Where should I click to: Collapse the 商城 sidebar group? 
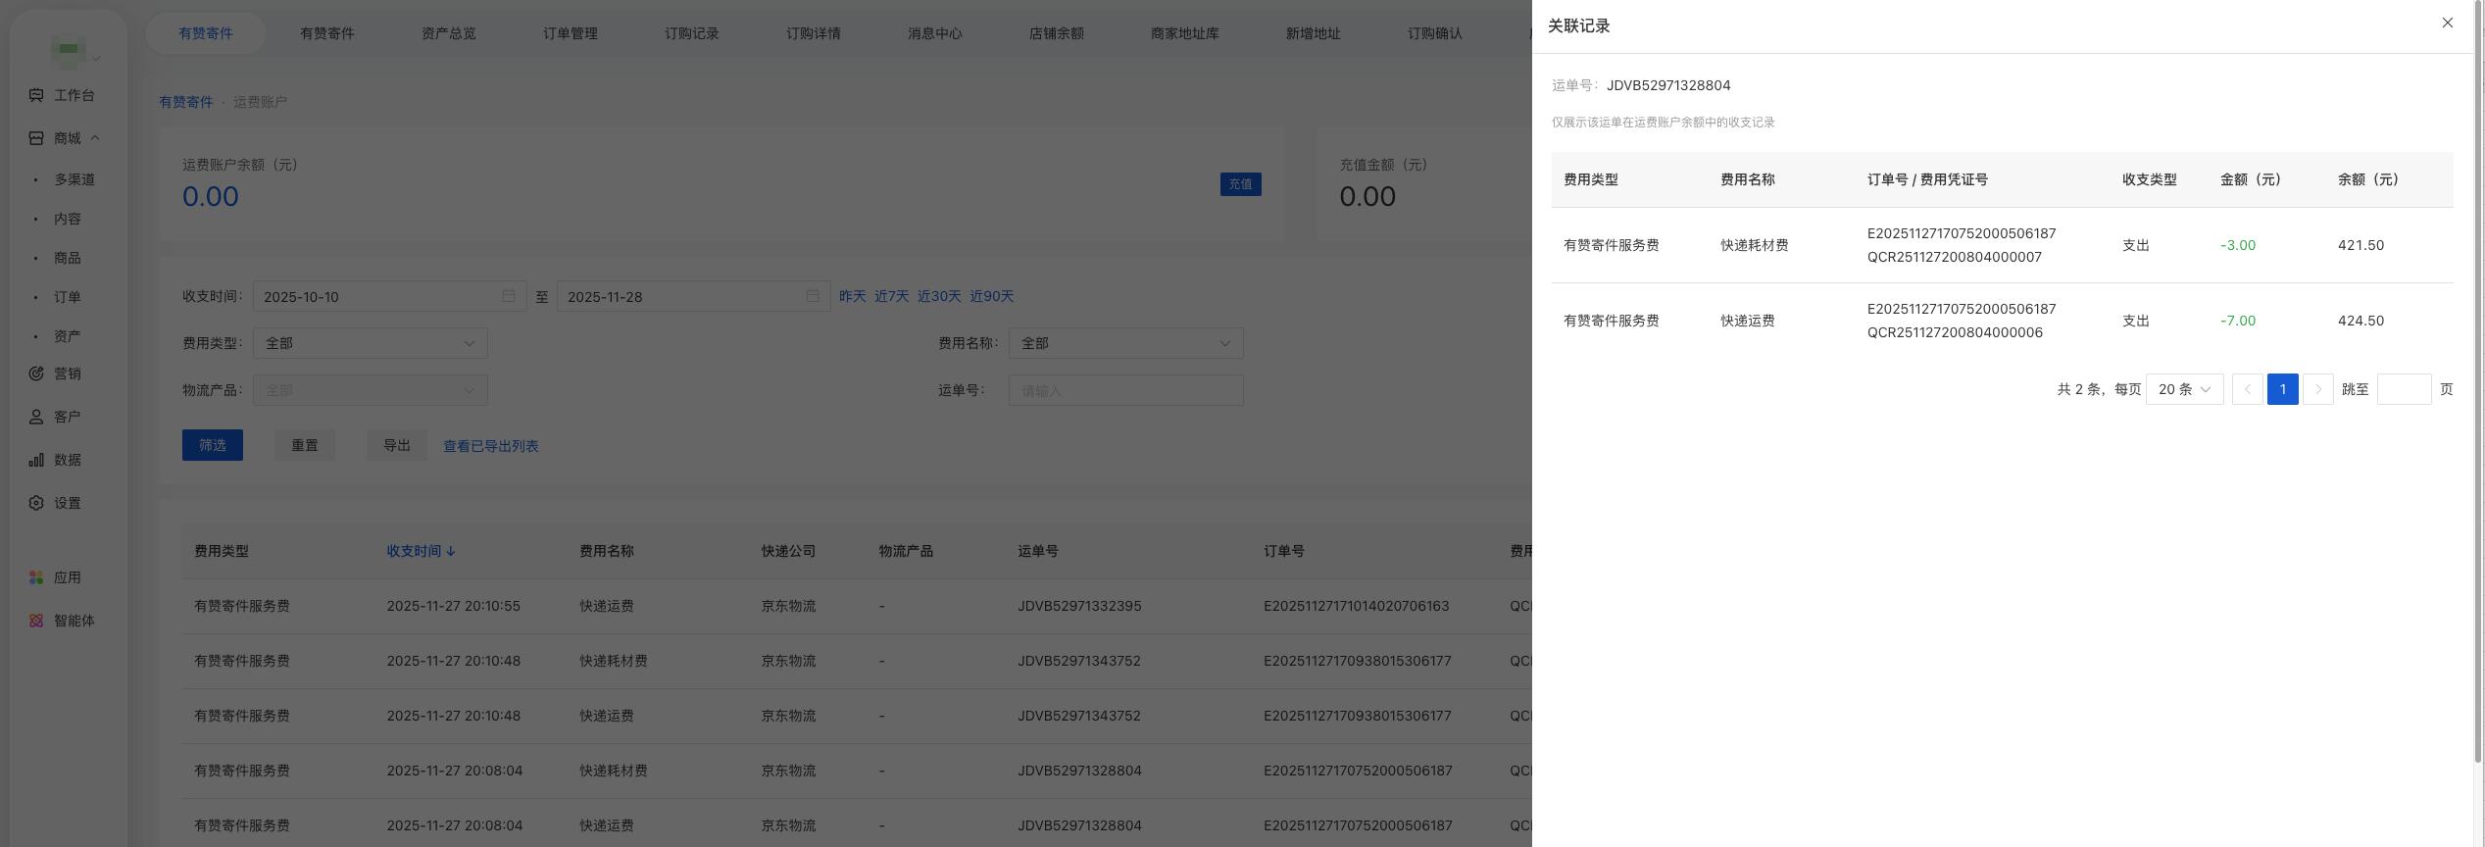pos(95,138)
